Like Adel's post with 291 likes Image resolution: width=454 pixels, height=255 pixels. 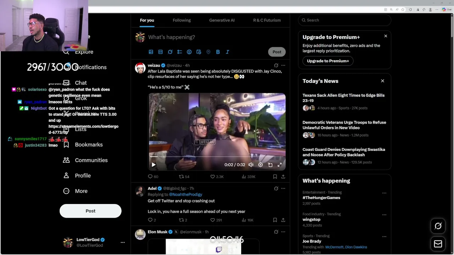tap(216, 220)
